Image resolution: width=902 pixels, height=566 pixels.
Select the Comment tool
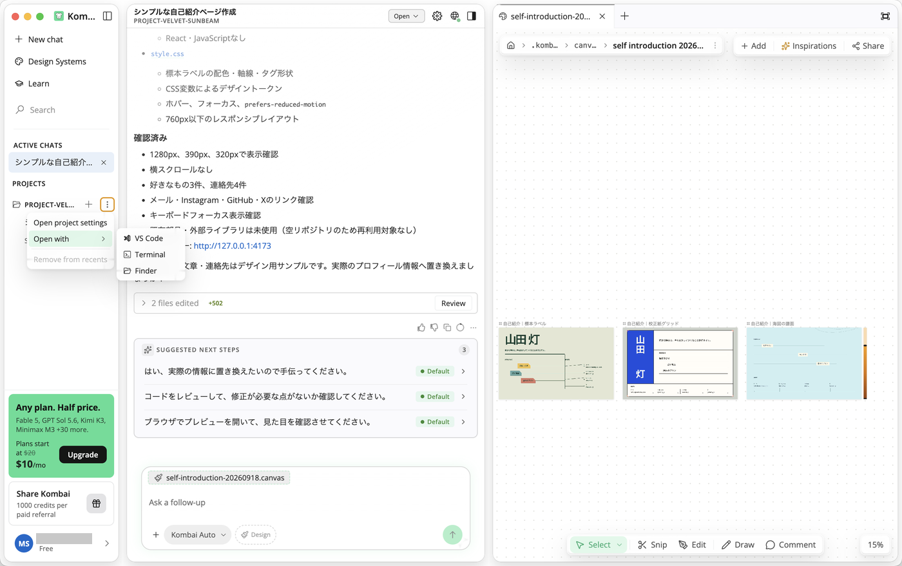(x=791, y=545)
